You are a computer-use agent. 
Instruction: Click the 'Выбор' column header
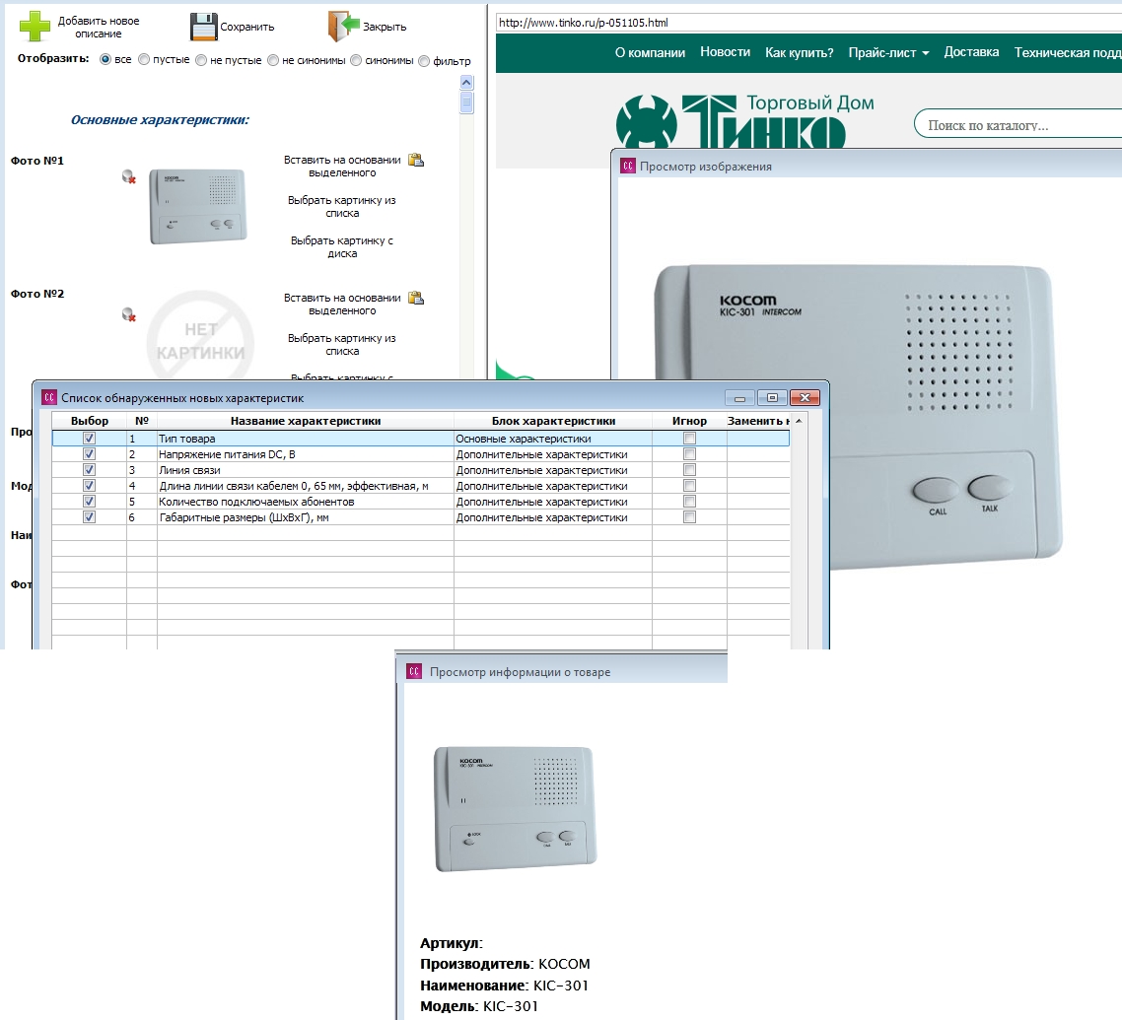click(x=90, y=422)
